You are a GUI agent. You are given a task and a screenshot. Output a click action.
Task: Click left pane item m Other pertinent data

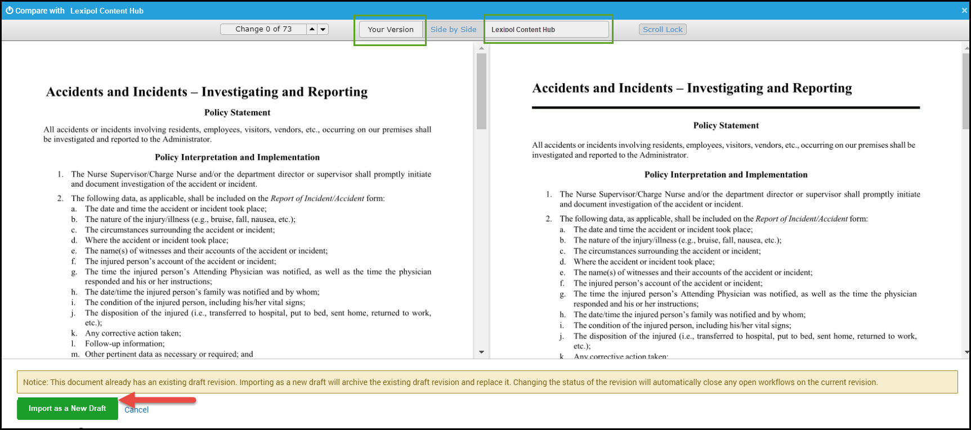tap(169, 354)
